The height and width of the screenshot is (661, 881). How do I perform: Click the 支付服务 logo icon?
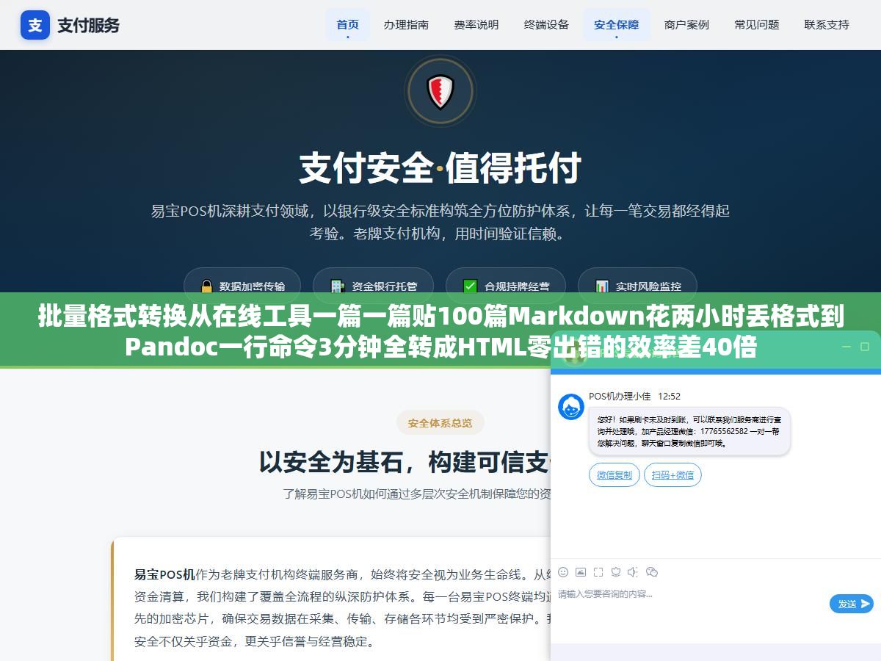(x=35, y=25)
